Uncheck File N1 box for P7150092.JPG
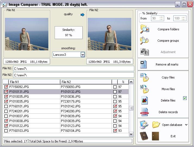Screen dimensions: 194x147 pos(6,87)
